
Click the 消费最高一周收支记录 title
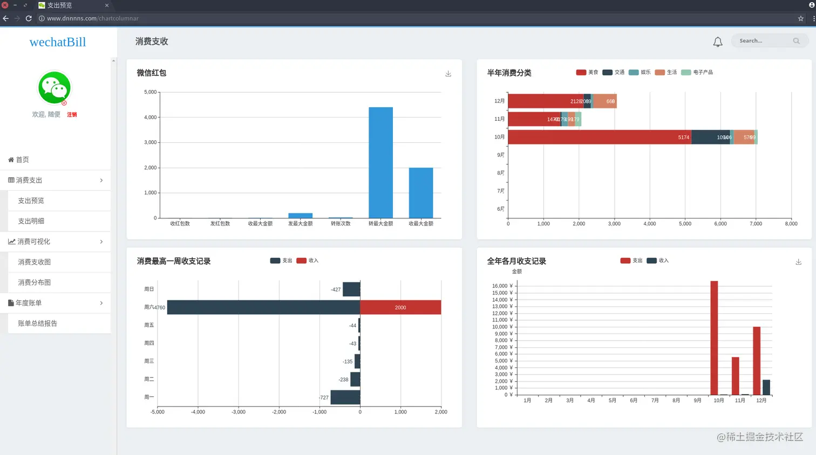click(174, 261)
